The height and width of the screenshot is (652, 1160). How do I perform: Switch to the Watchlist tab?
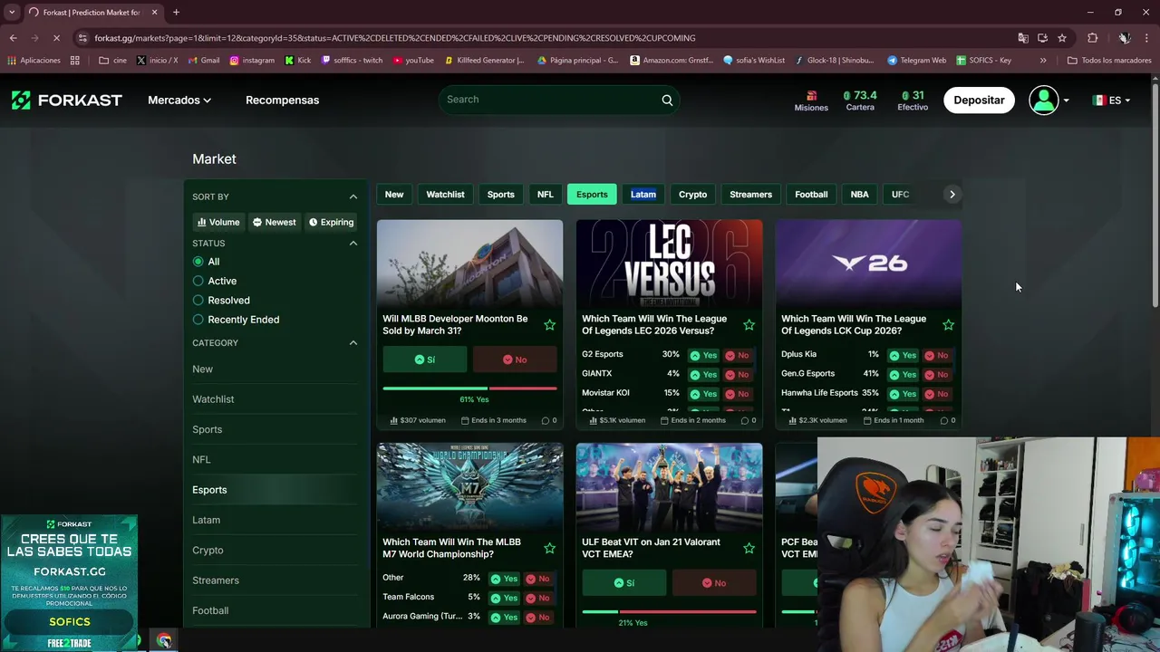click(x=445, y=194)
